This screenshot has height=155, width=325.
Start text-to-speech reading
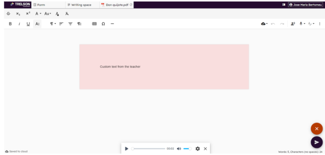pos(292,24)
